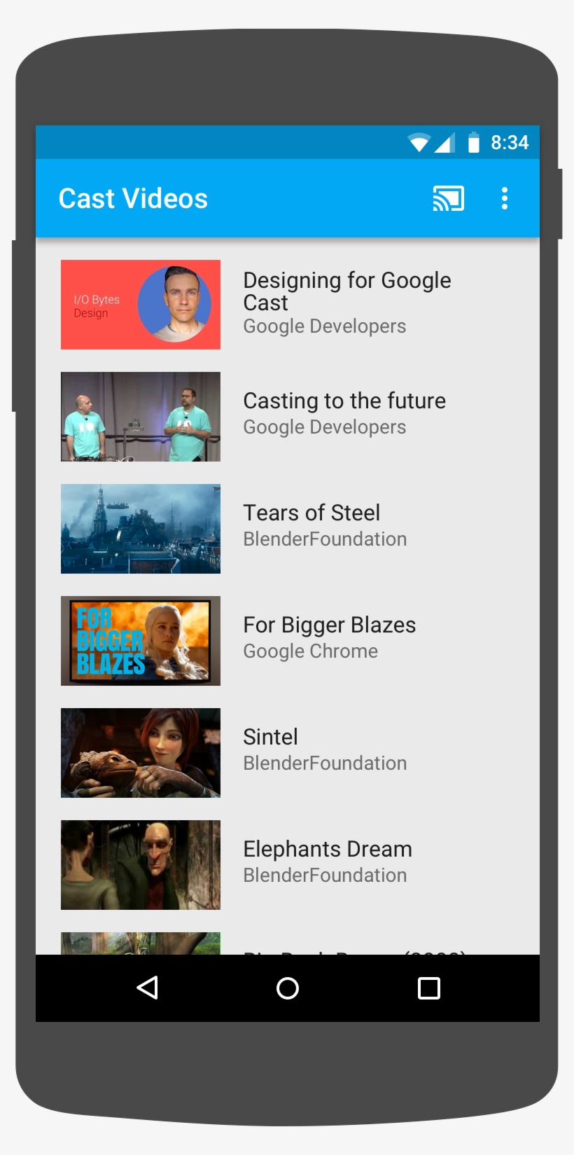The image size is (574, 1155).
Task: Select the Casting to the future thumbnail
Action: [x=141, y=417]
